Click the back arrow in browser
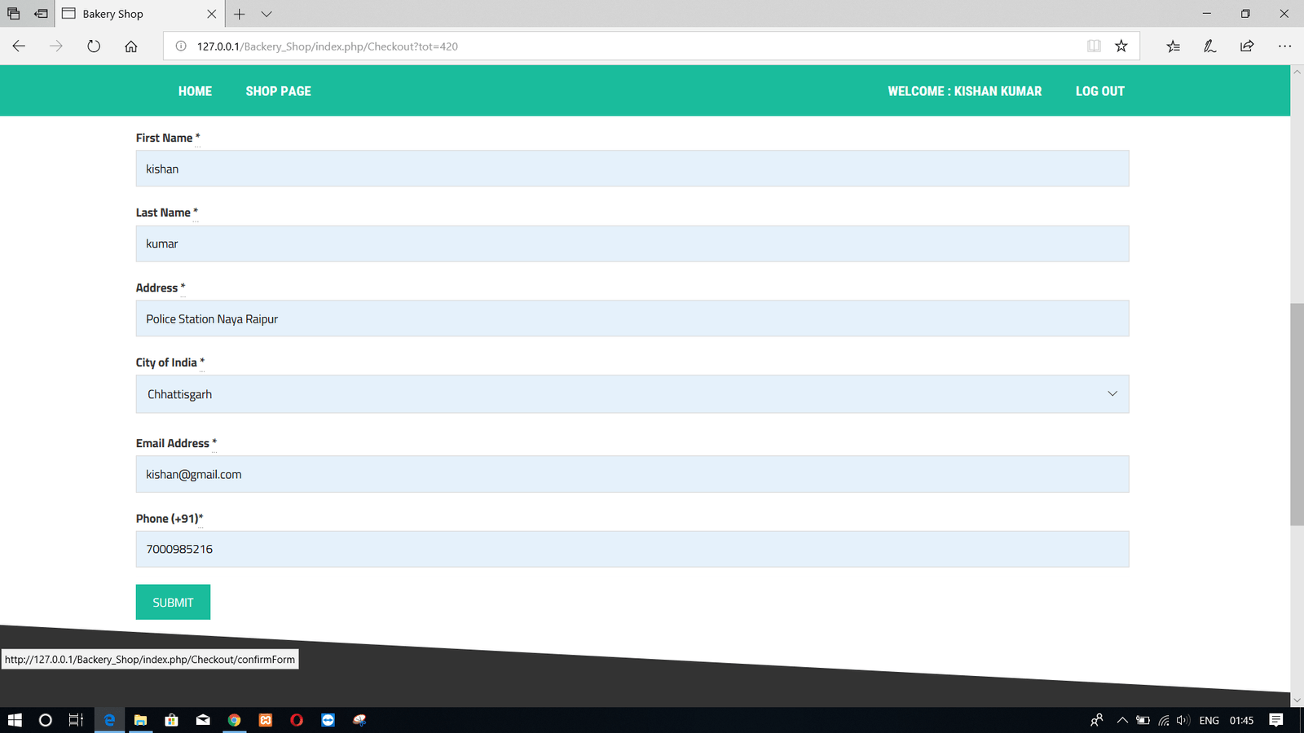This screenshot has height=733, width=1304. point(19,46)
